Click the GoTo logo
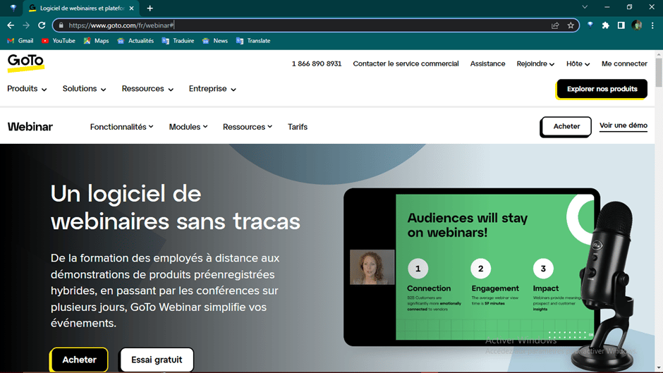The height and width of the screenshot is (373, 663). click(26, 63)
